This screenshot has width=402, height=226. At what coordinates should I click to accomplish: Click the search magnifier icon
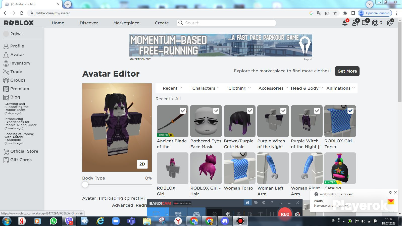tap(180, 23)
